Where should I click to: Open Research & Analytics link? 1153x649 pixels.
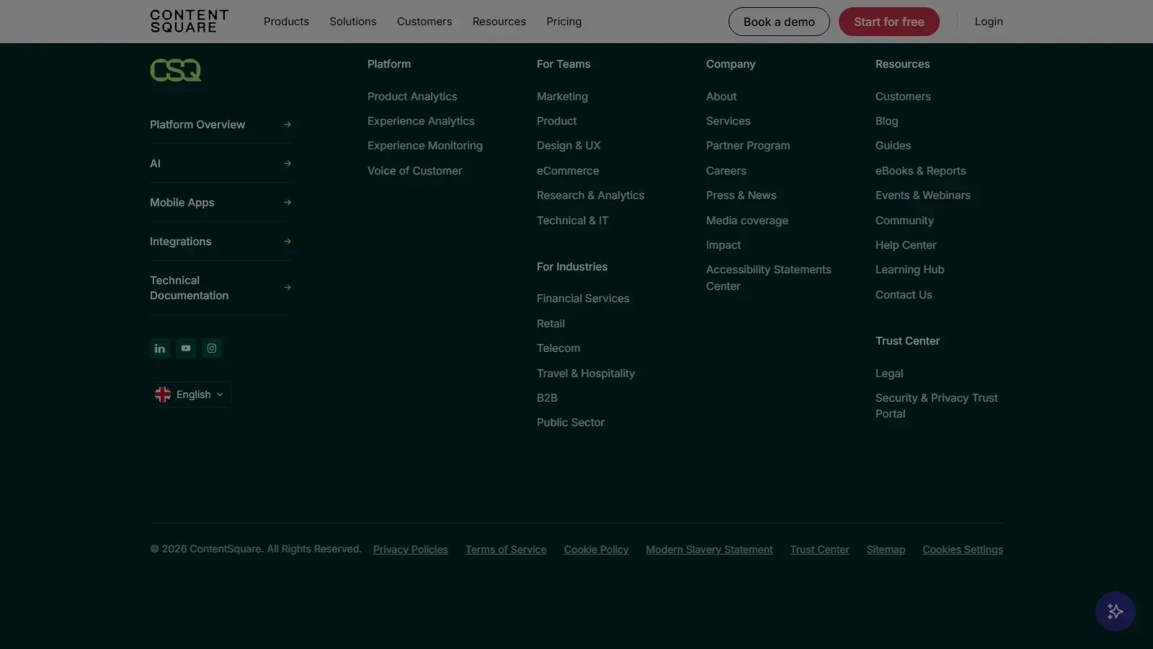point(590,195)
